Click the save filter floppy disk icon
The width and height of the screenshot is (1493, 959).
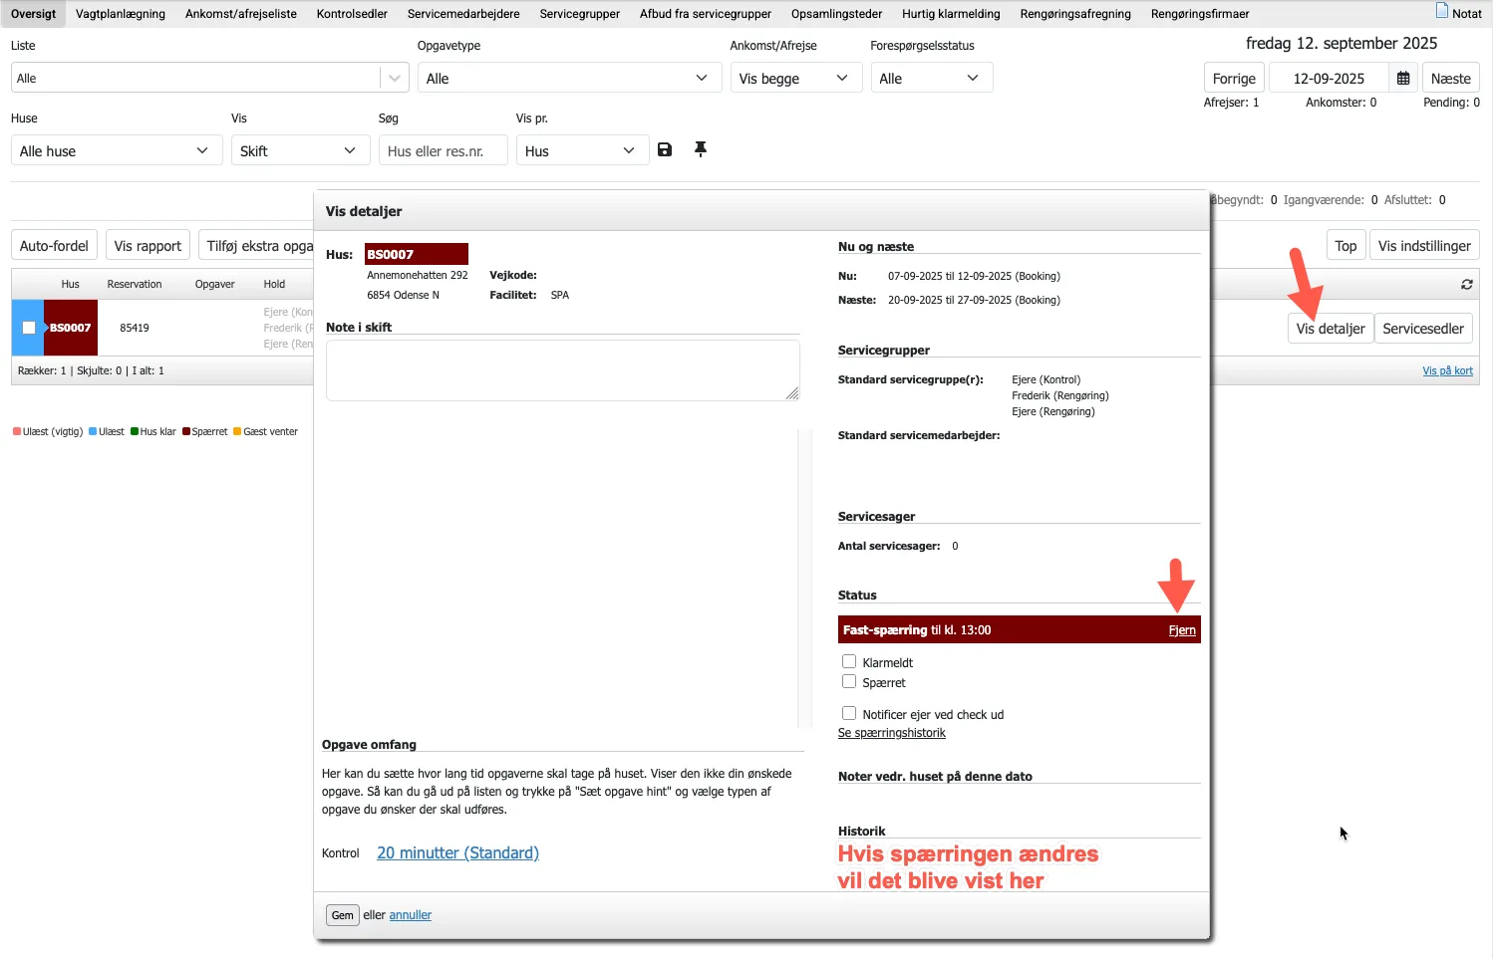(665, 149)
